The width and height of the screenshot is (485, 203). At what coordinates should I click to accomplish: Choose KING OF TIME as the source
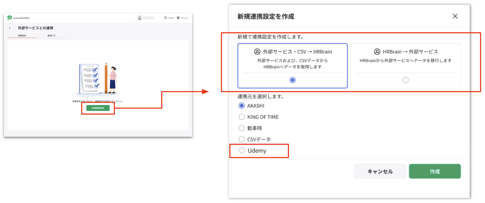[242, 117]
